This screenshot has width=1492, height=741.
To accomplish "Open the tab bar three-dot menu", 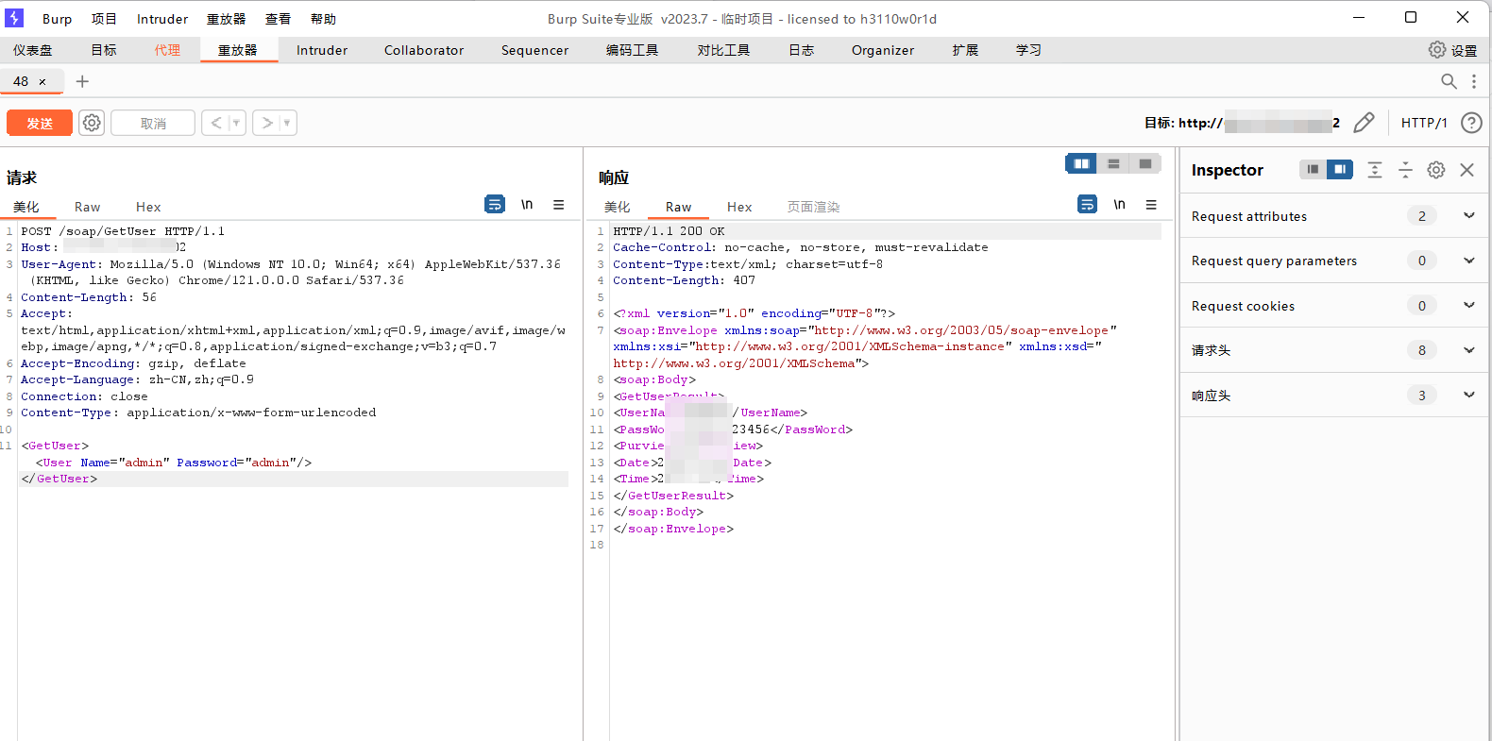I will (1473, 81).
